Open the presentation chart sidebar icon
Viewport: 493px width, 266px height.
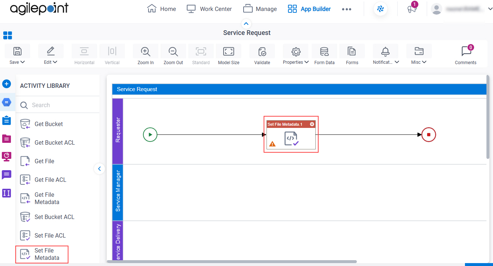[x=7, y=156]
